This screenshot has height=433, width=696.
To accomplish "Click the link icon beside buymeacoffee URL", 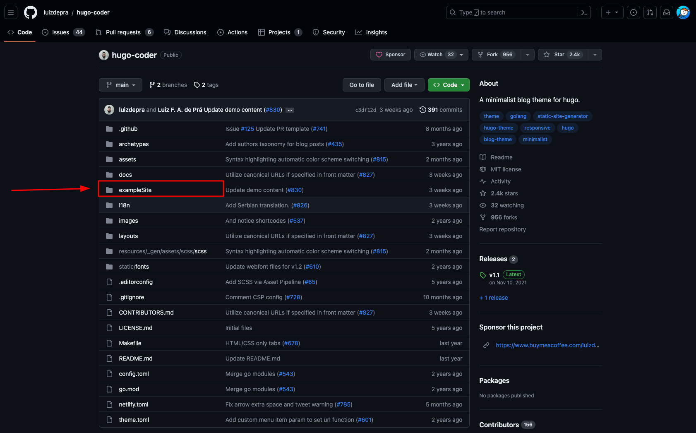I will 486,345.
